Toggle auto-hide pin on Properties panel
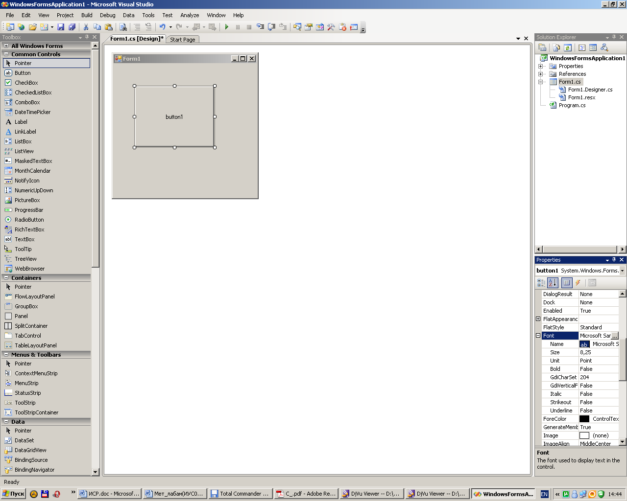The height and width of the screenshot is (501, 627). pos(614,260)
